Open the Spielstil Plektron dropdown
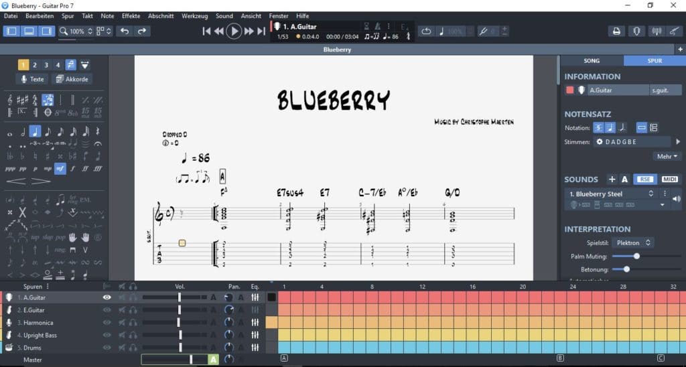 [x=632, y=242]
